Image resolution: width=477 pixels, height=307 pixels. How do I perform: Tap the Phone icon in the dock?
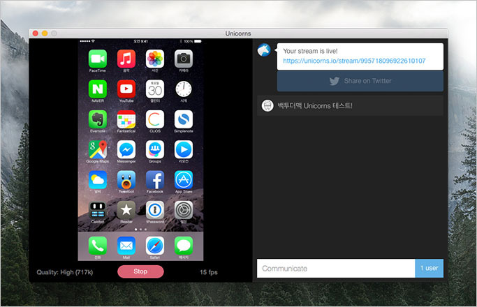click(98, 246)
